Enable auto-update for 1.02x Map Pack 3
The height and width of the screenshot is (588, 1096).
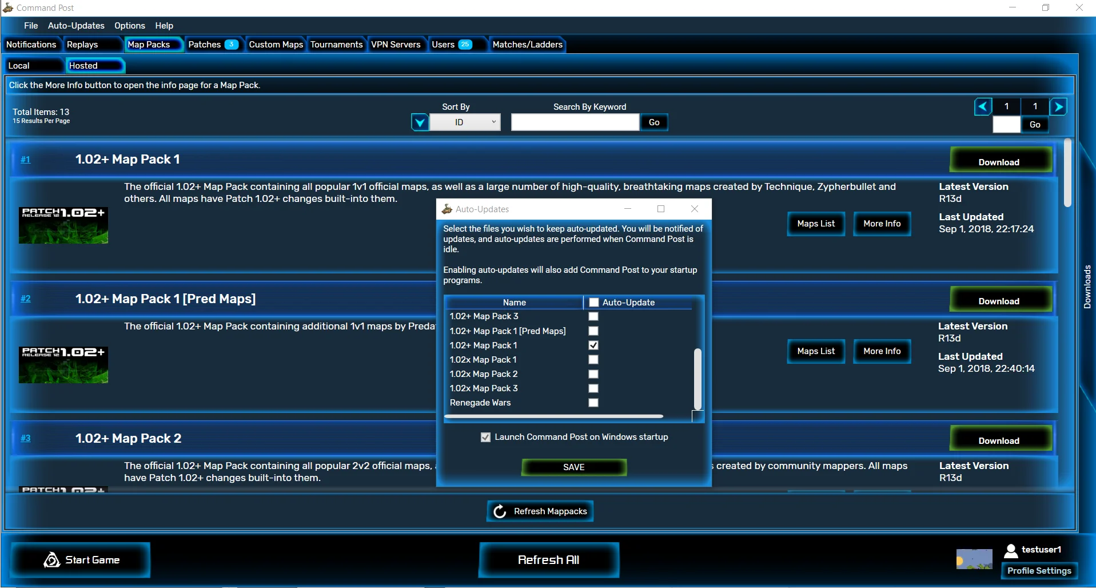593,388
